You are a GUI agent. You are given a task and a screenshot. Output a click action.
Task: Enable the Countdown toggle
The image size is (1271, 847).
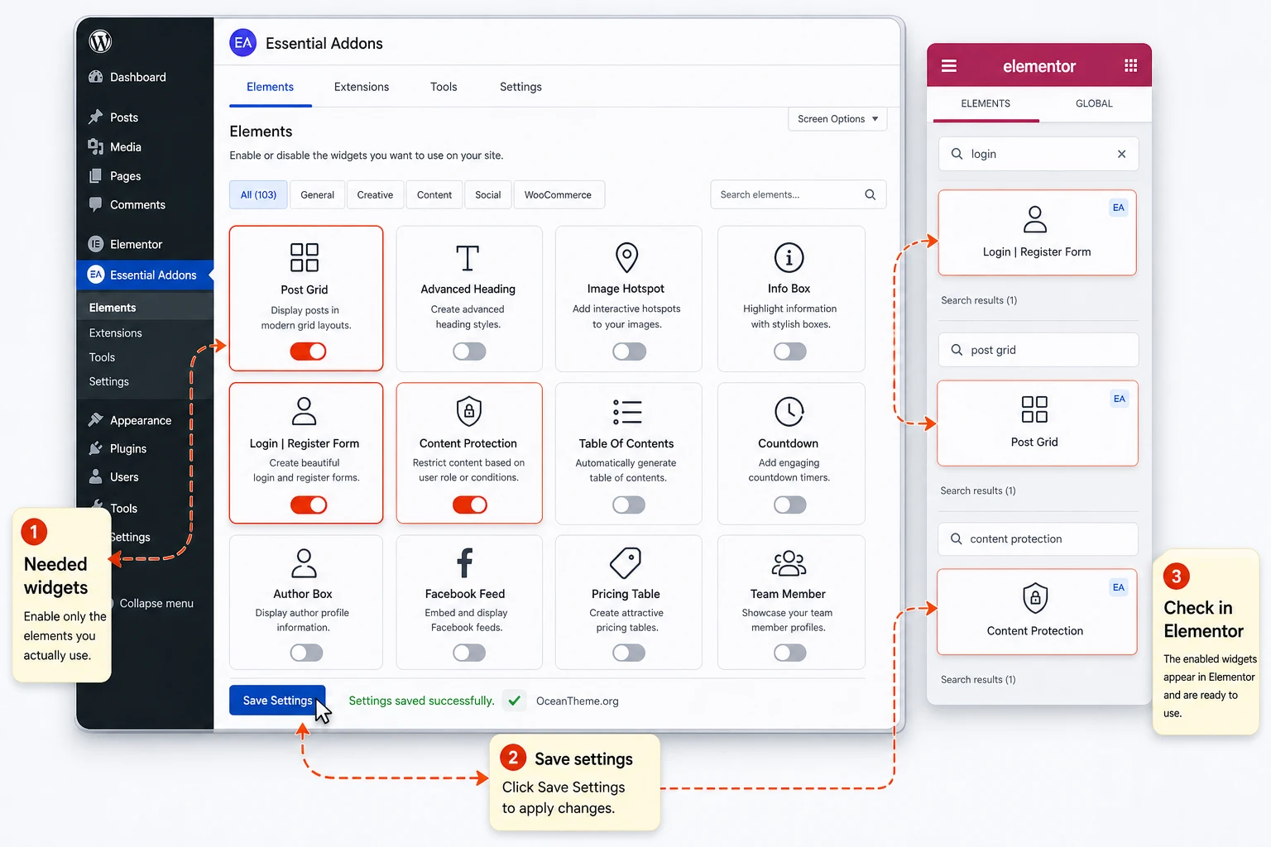pyautogui.click(x=789, y=505)
